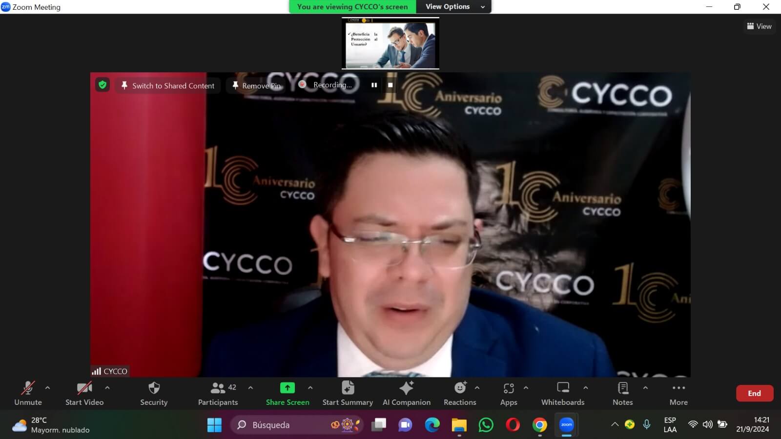Viewport: 781px width, 439px height.
Task: Open the Whiteboards tool
Action: (x=563, y=388)
